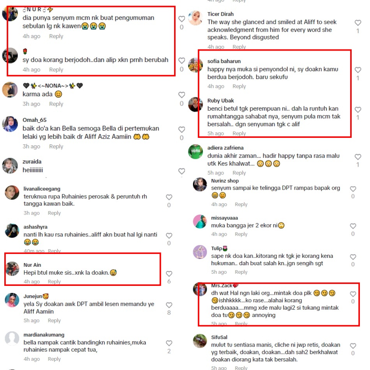Open Mrs.Zack's profile avatar
This screenshot has height=370, width=370.
200,289
